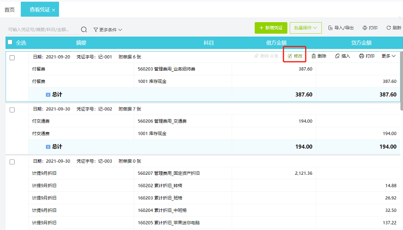The width and height of the screenshot is (403, 230).
Task: Switch to the 首页 tab
Action: tap(10, 10)
